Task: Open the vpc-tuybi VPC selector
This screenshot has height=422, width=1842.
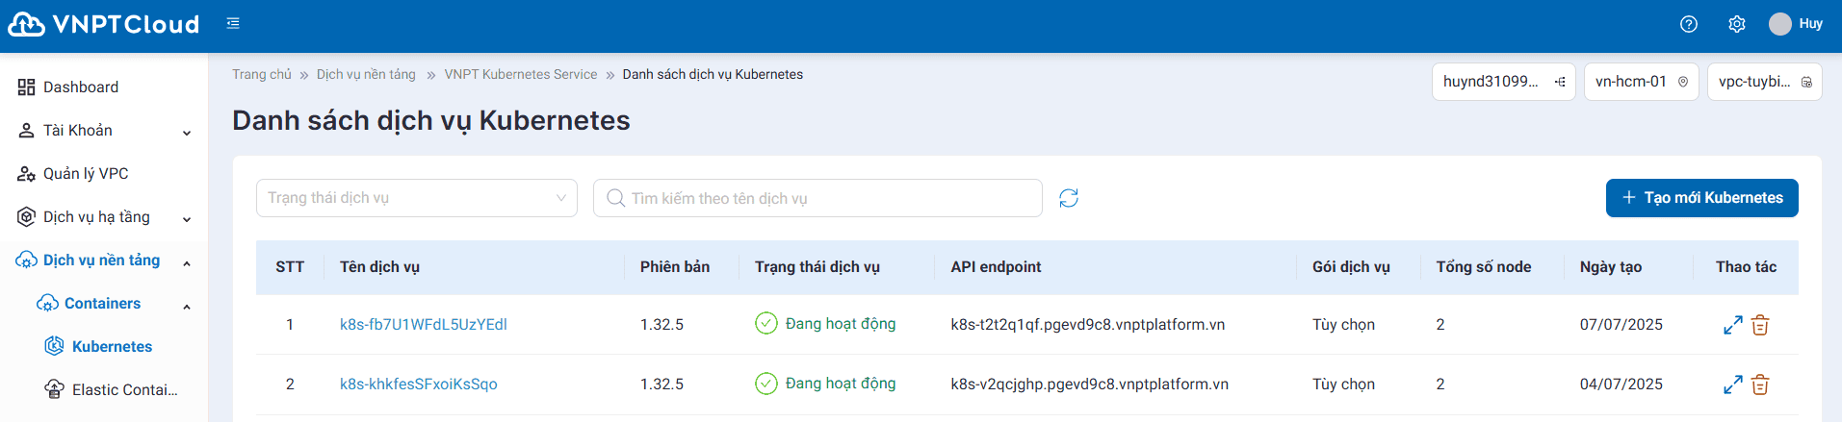Action: [x=1764, y=82]
